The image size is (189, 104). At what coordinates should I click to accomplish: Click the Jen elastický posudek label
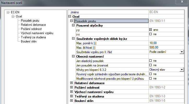point(90,61)
